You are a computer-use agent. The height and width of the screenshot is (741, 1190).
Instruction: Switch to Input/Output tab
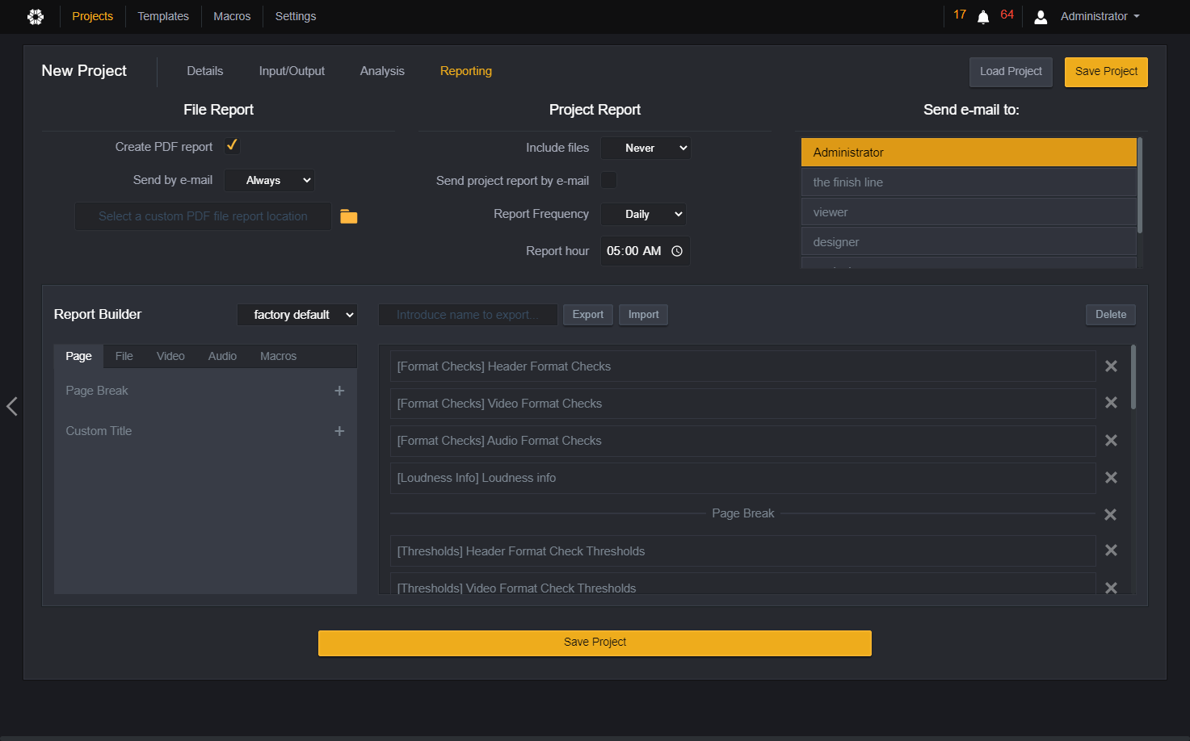tap(292, 71)
